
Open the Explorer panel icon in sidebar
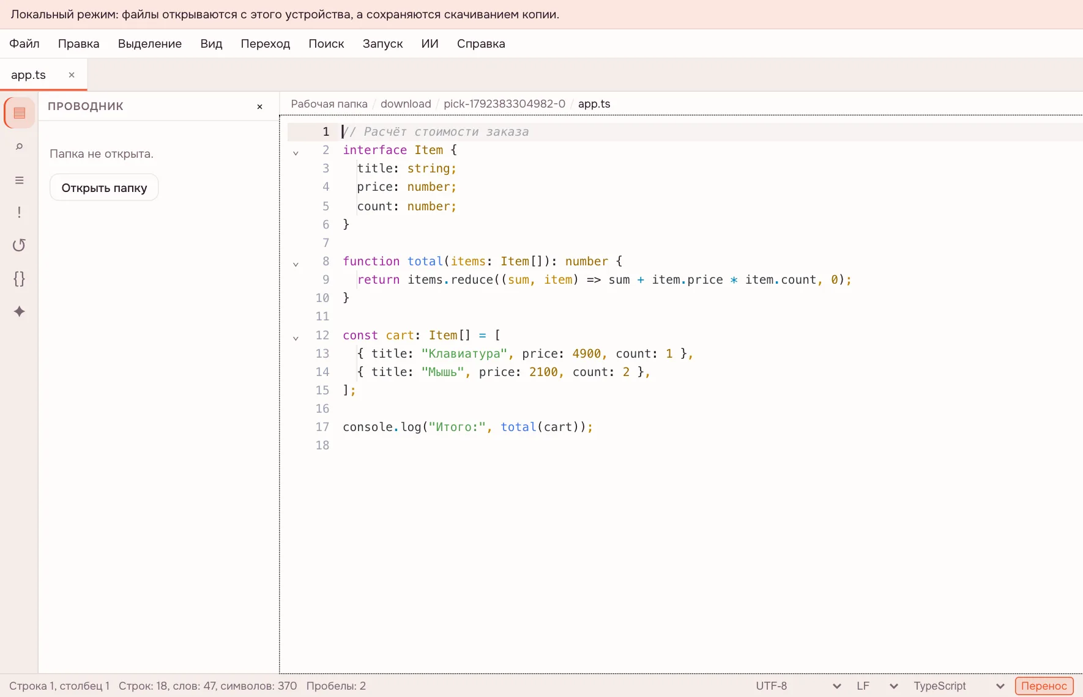20,113
